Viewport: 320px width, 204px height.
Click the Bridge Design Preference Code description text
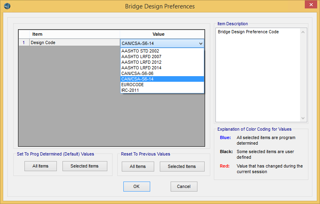coord(248,32)
